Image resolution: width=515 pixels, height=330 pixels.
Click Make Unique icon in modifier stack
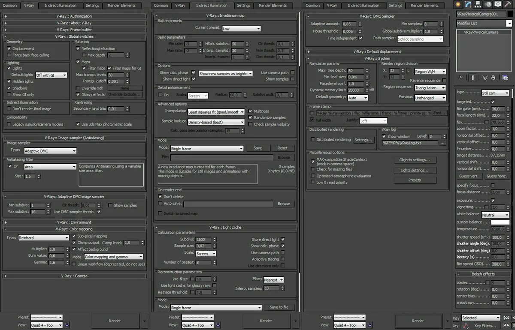click(485, 78)
